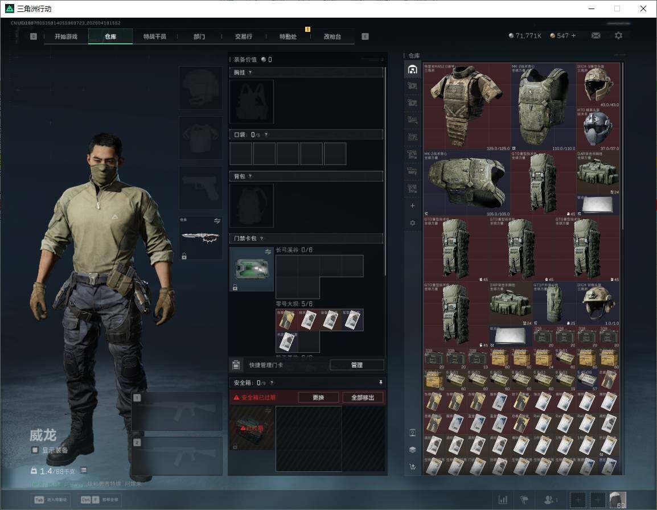The width and height of the screenshot is (657, 510).
Task: Toggle the 显示装备 checkbox
Action: click(35, 450)
